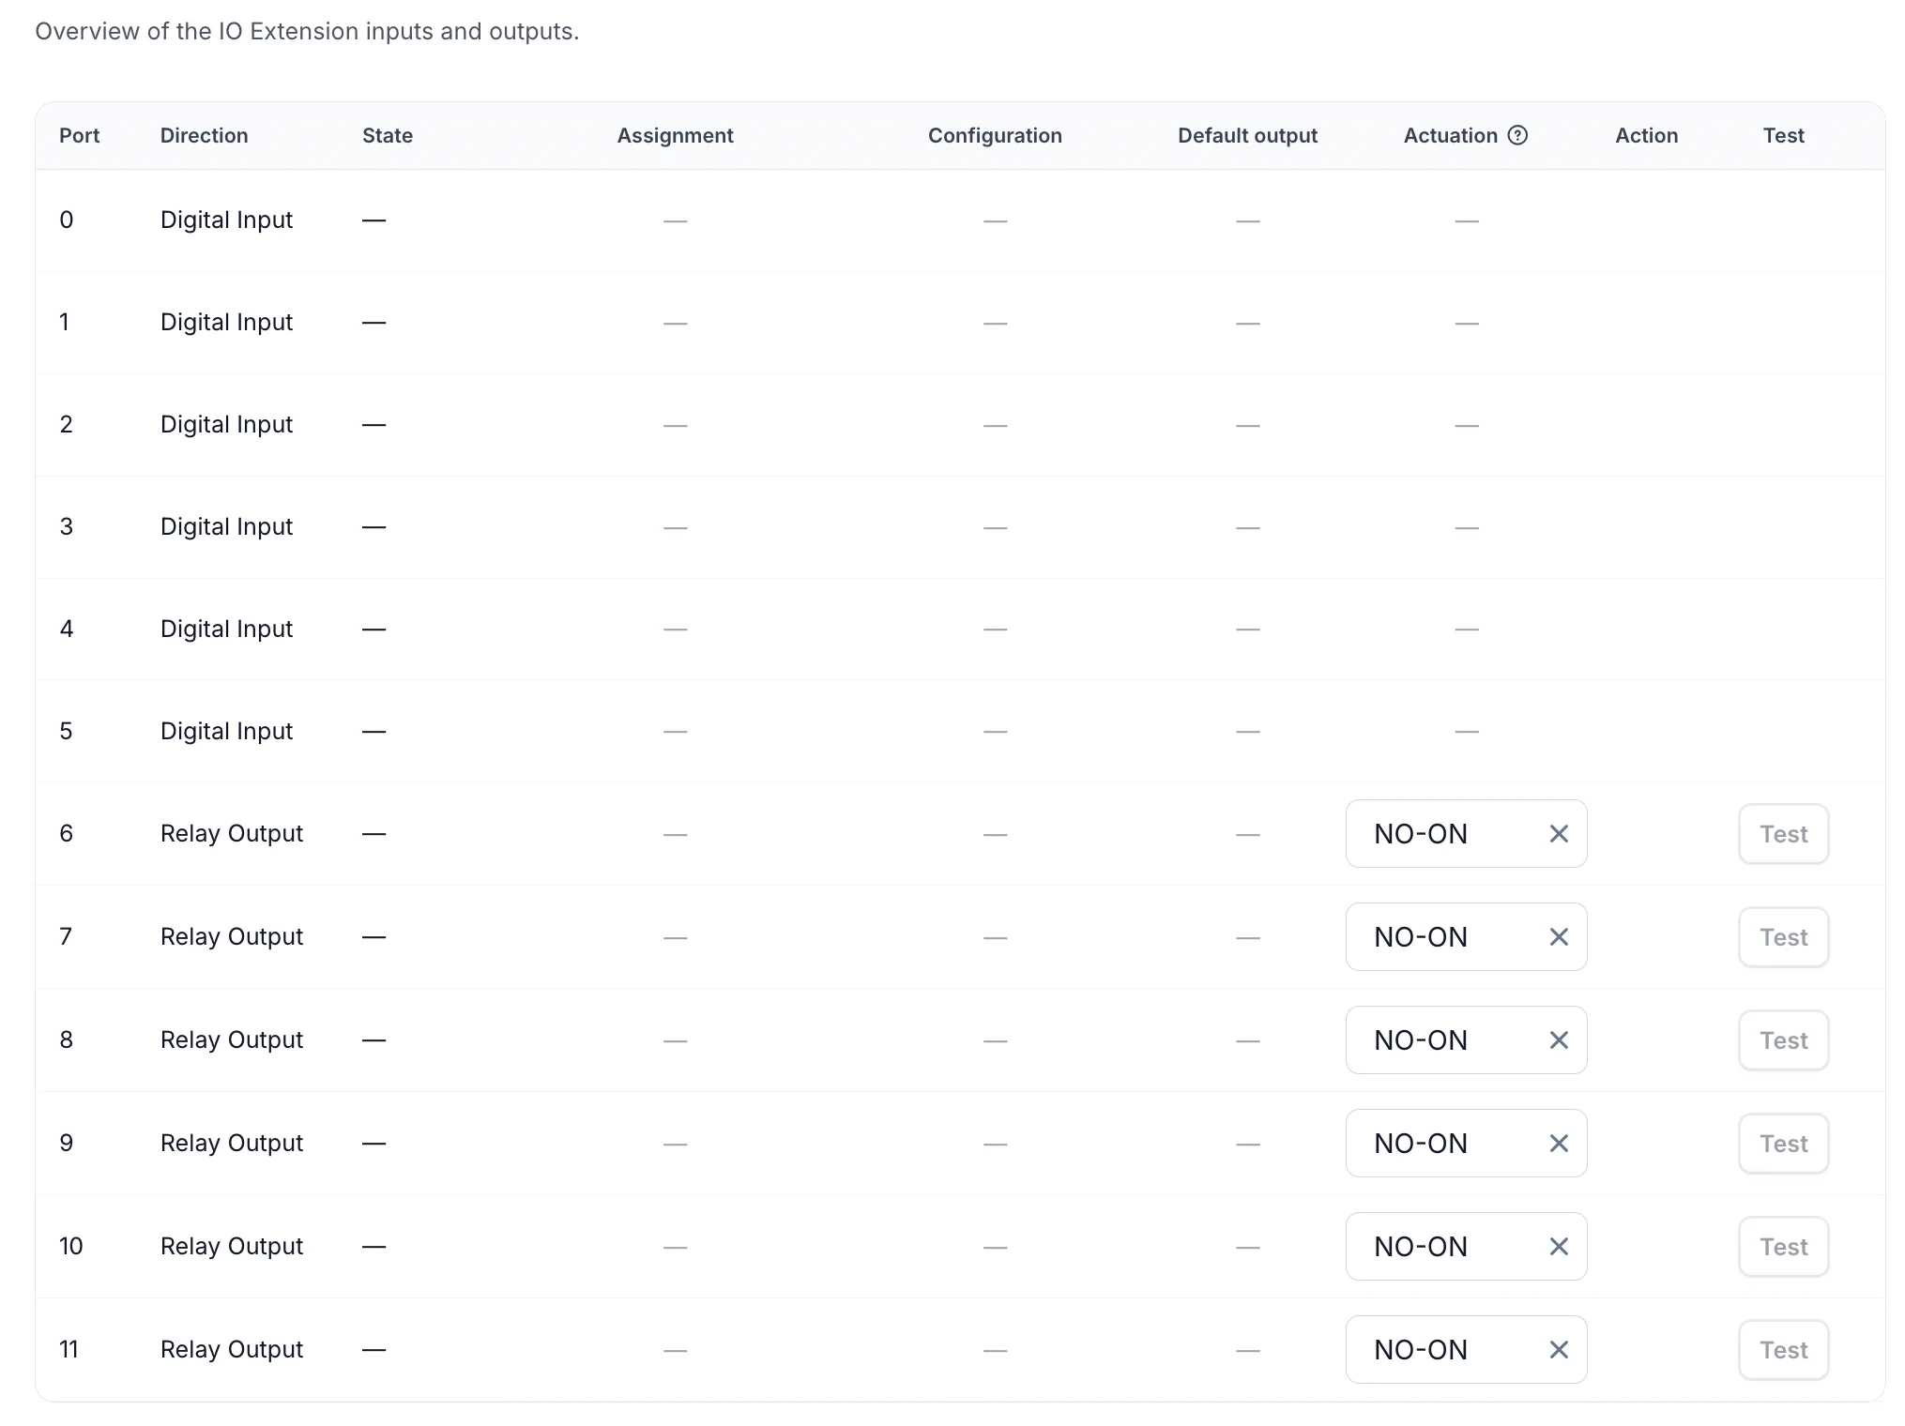Click the Direction column header
The width and height of the screenshot is (1905, 1426).
204,135
